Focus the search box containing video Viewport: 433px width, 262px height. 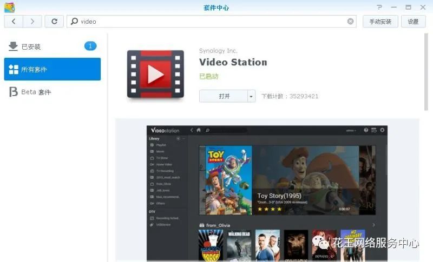[x=211, y=22]
